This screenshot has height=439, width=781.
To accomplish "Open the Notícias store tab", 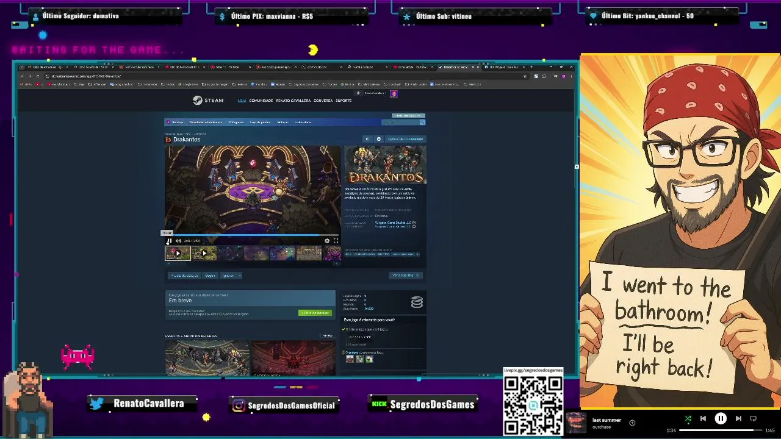I will tap(283, 122).
